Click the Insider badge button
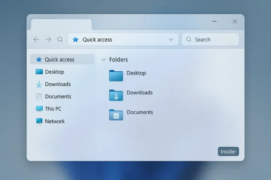This screenshot has height=180, width=271. pyautogui.click(x=228, y=151)
